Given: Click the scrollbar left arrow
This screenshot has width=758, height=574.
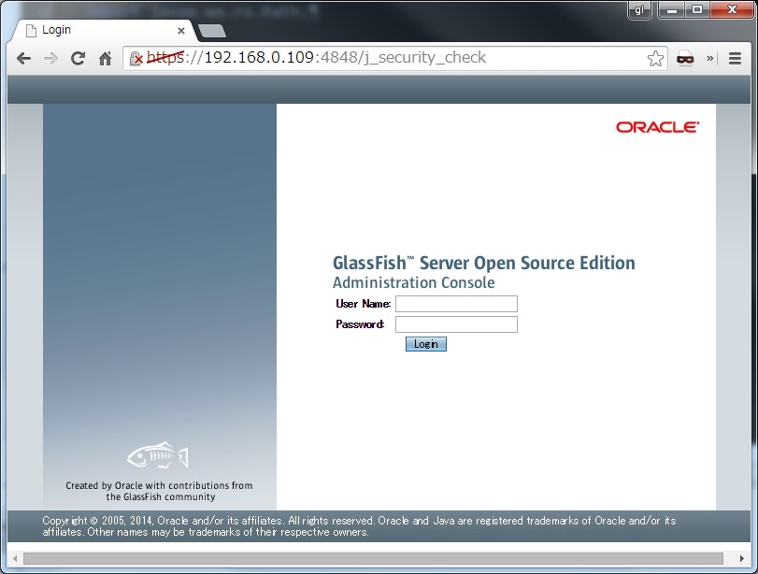Looking at the screenshot, I should click(15, 558).
